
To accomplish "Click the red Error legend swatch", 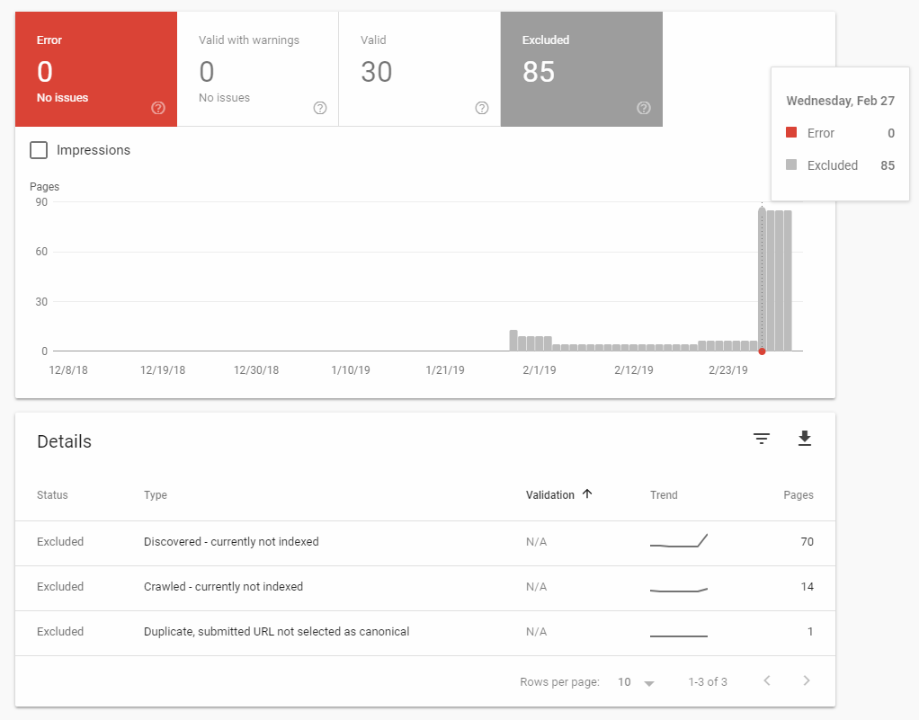I will tap(791, 132).
